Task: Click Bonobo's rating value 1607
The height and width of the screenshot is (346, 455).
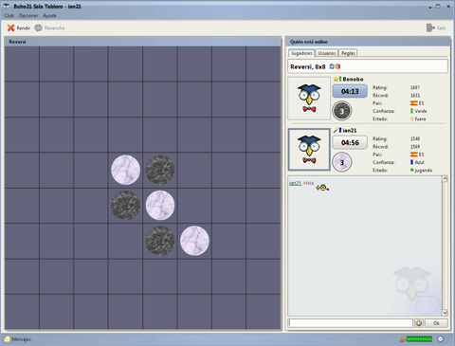Action: point(415,87)
